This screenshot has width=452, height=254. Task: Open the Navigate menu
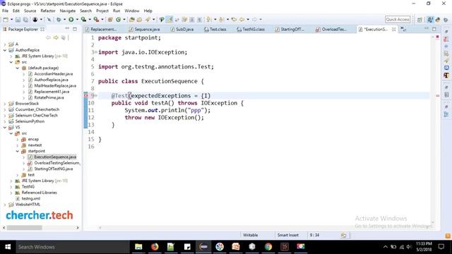coord(68,11)
